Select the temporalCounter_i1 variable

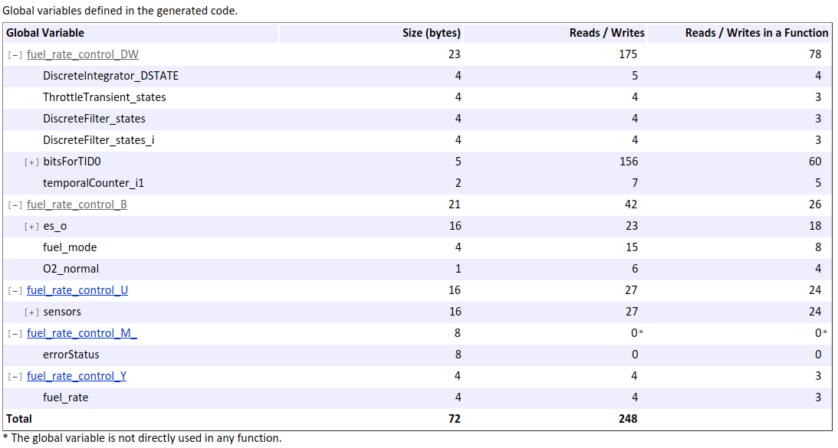94,183
